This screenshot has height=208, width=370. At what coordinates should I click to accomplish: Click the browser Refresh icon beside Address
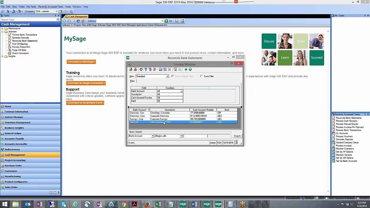click(x=78, y=21)
